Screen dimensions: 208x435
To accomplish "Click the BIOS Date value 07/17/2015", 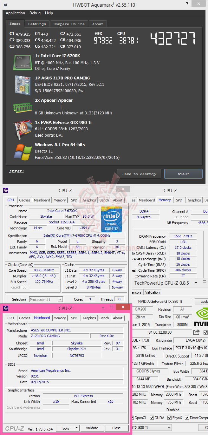I will point(77,382).
